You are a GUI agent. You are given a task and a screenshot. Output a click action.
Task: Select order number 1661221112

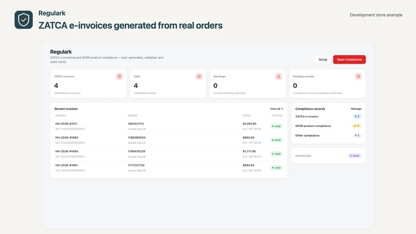click(x=136, y=124)
